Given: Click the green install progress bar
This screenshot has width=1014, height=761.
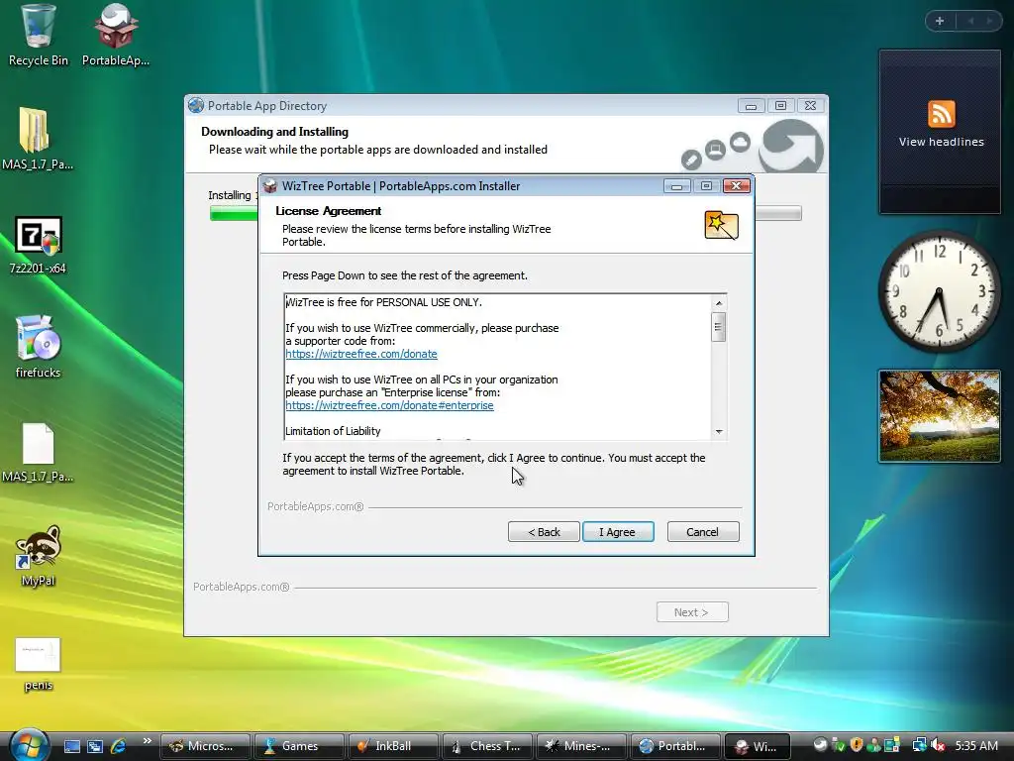Looking at the screenshot, I should click(234, 213).
